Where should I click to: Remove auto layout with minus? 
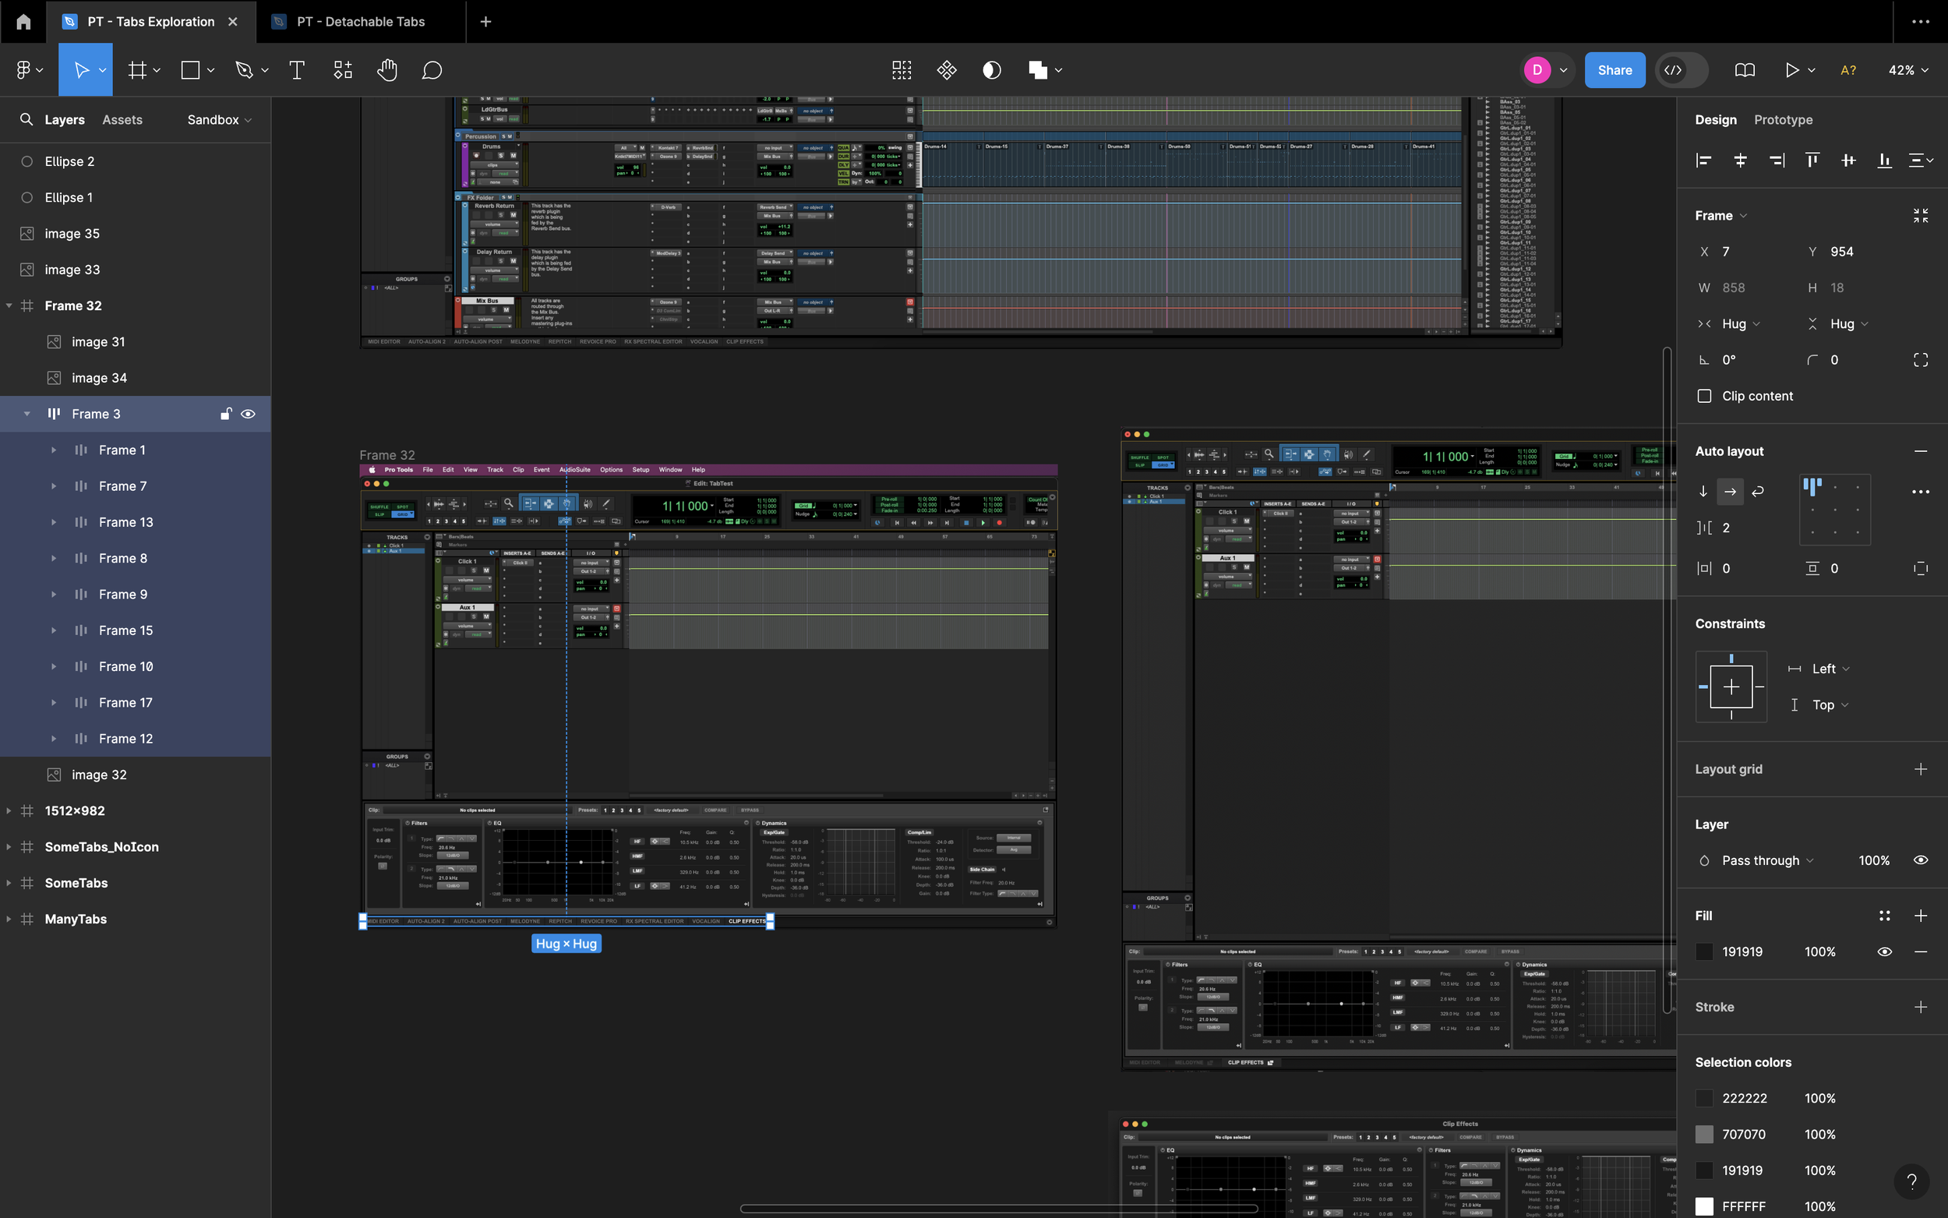pos(1921,451)
